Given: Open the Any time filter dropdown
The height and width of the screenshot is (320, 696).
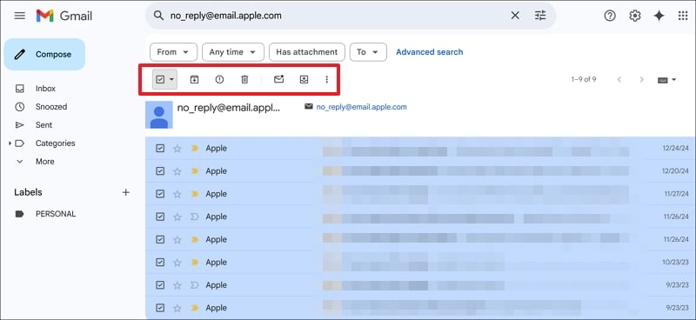Looking at the screenshot, I should coord(233,52).
